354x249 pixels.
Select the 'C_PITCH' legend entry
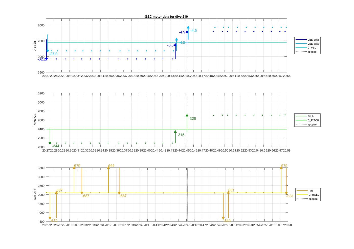[307, 120]
